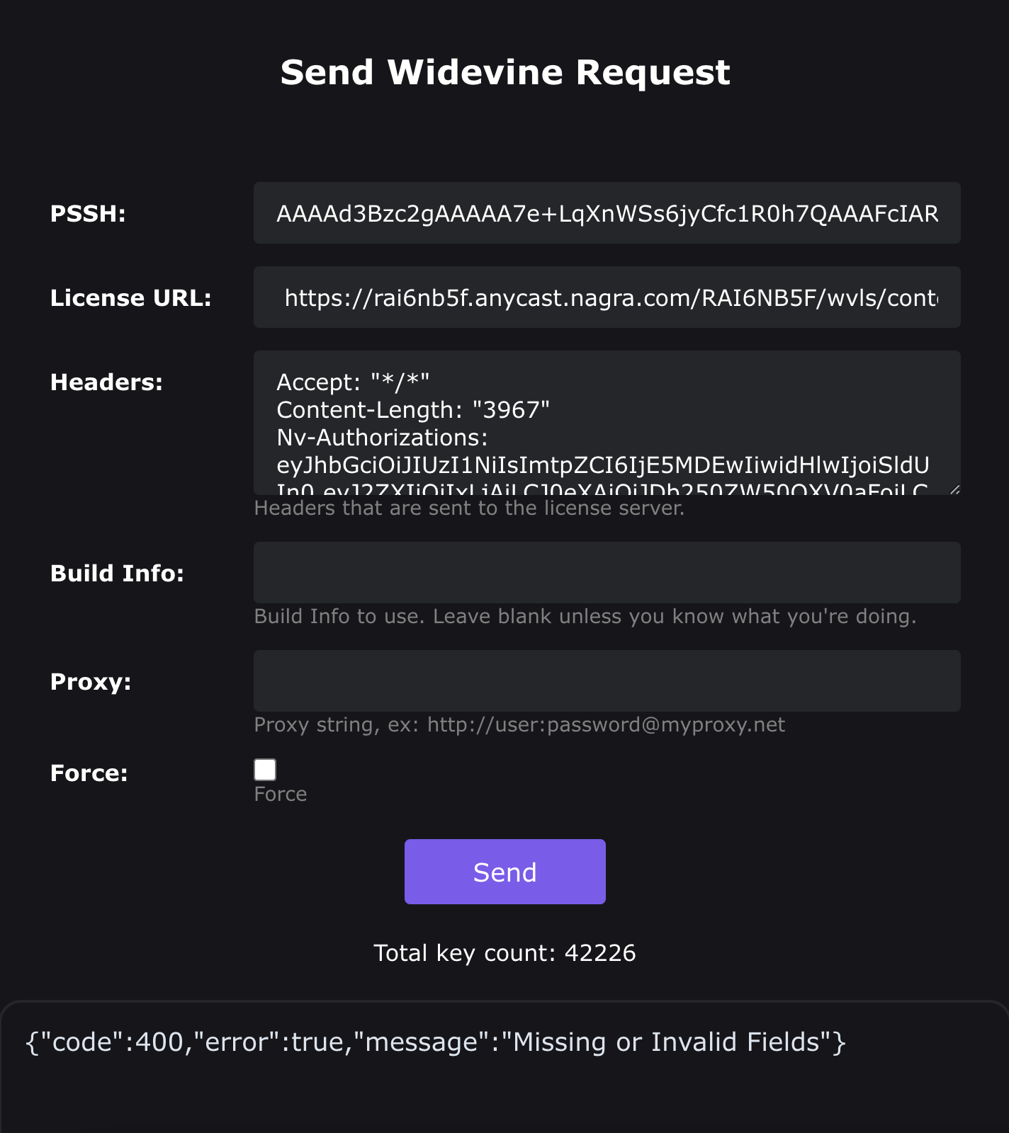Grab the Headers textarea resize handle
This screenshot has width=1009, height=1133.
pos(954,489)
